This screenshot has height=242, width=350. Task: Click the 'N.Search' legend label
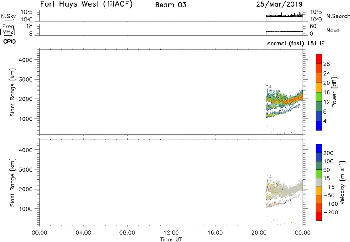338,16
